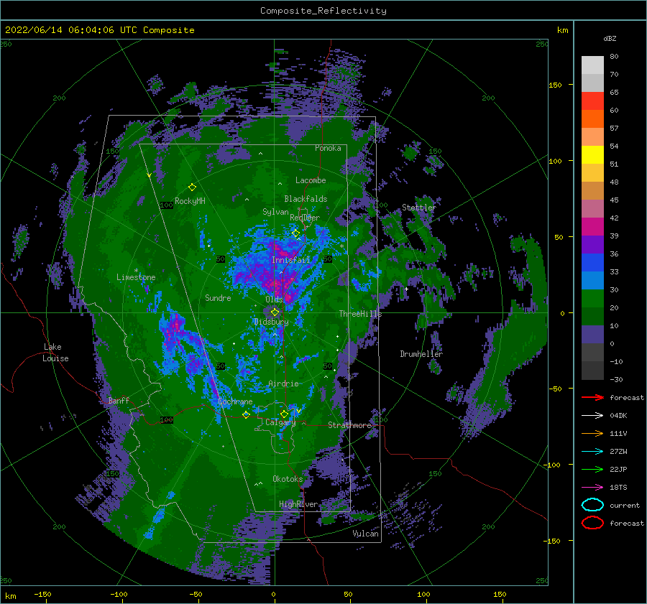Click the Lake Louise label

[55, 353]
